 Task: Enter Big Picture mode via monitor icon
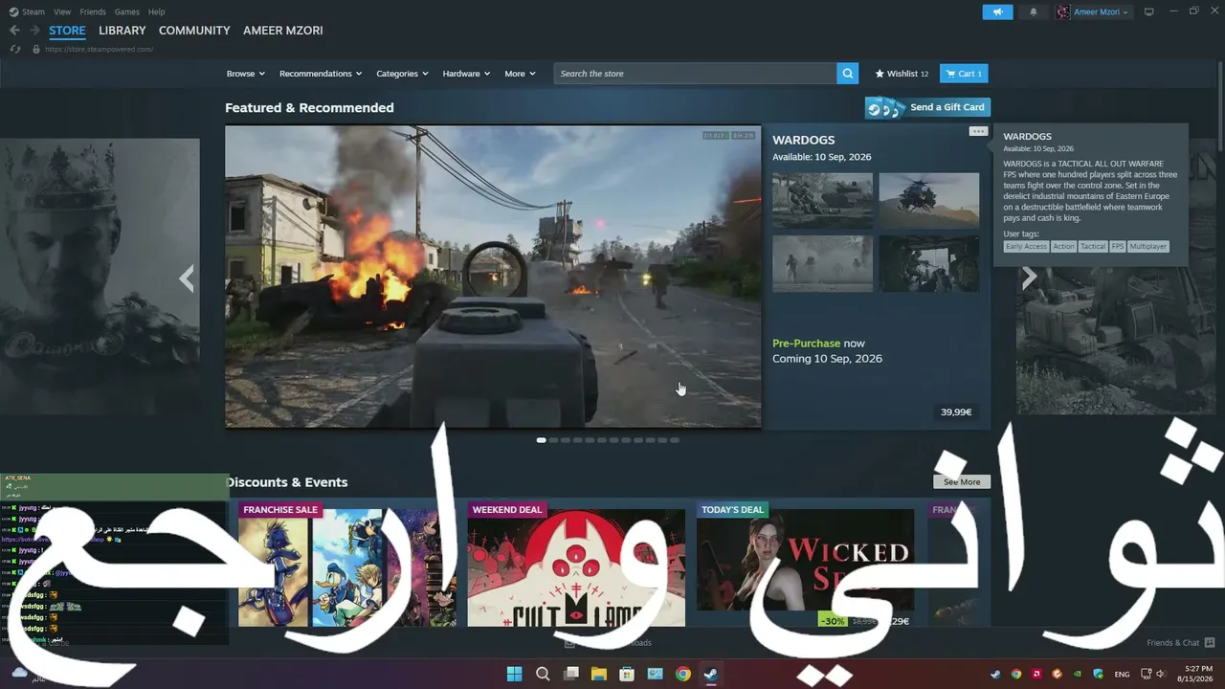point(1149,11)
